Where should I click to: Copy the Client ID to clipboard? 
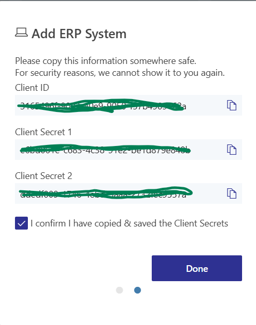click(232, 105)
